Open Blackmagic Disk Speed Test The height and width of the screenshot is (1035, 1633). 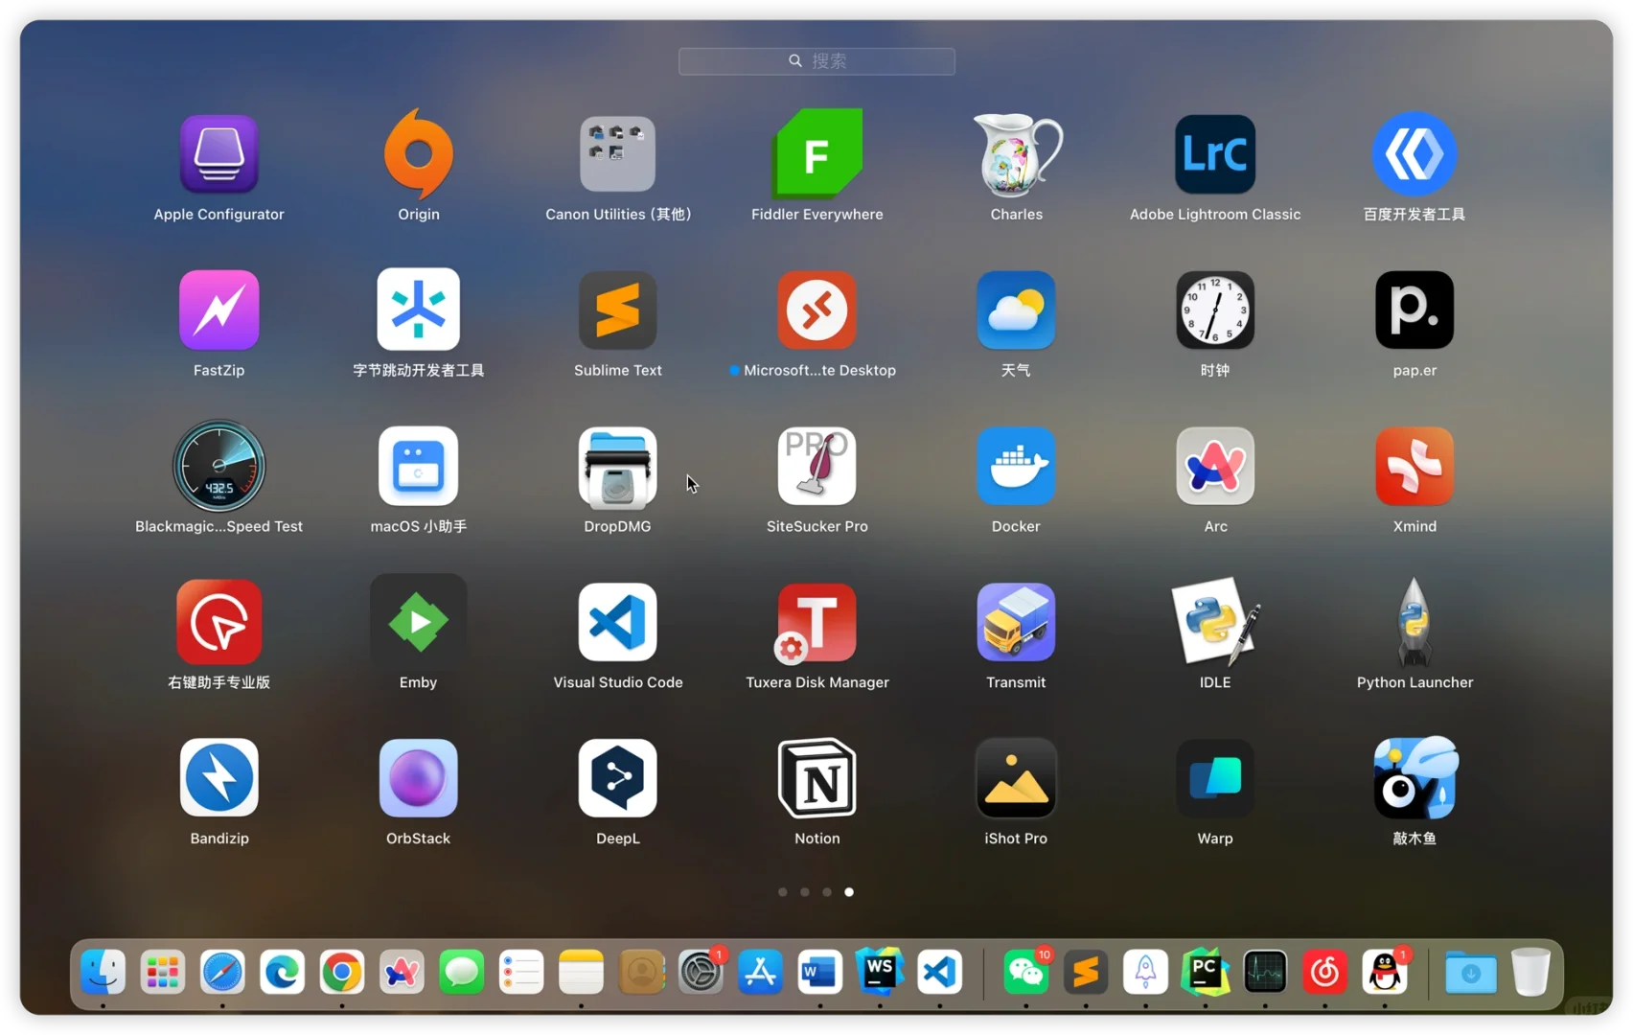[218, 467]
